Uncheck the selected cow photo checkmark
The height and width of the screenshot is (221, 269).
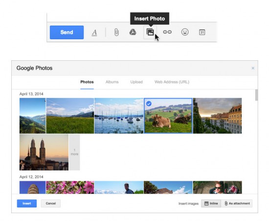click(x=149, y=103)
